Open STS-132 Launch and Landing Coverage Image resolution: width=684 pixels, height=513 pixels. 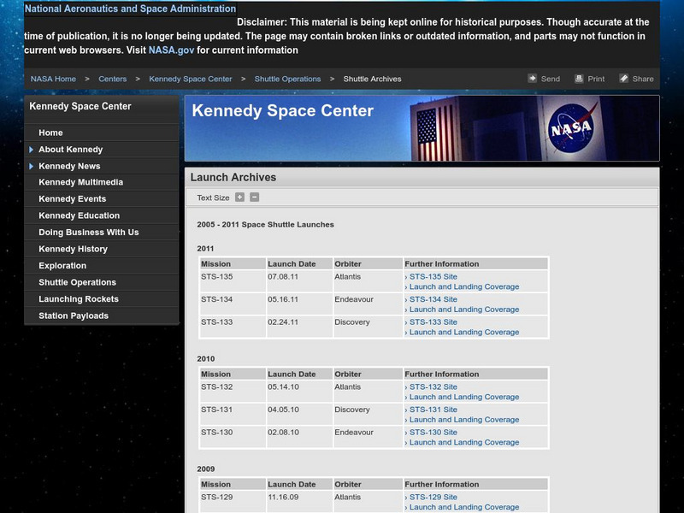(464, 397)
